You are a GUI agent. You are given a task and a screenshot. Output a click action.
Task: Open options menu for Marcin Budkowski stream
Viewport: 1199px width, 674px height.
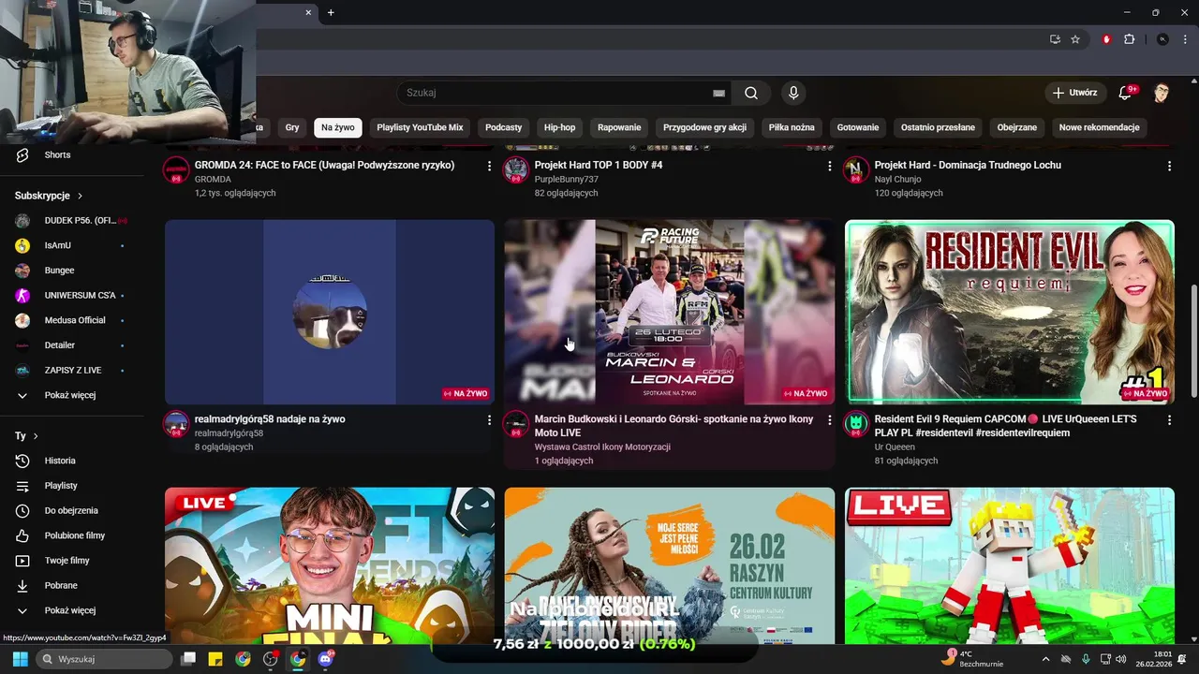click(x=829, y=420)
